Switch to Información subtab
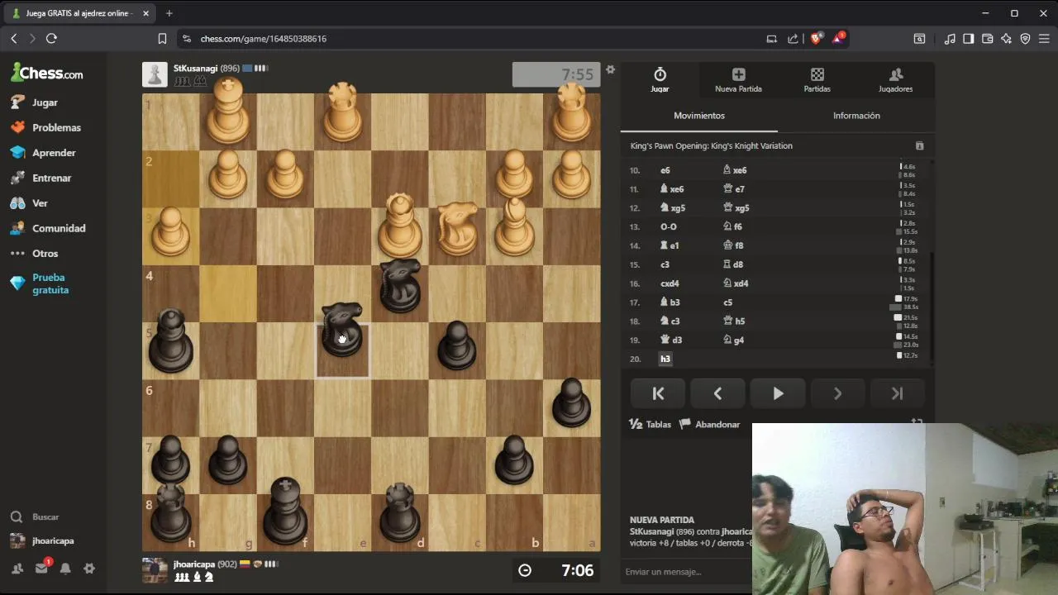 (x=856, y=116)
